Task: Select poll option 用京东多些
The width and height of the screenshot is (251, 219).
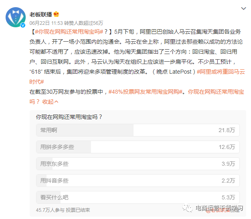Action: click(138, 164)
